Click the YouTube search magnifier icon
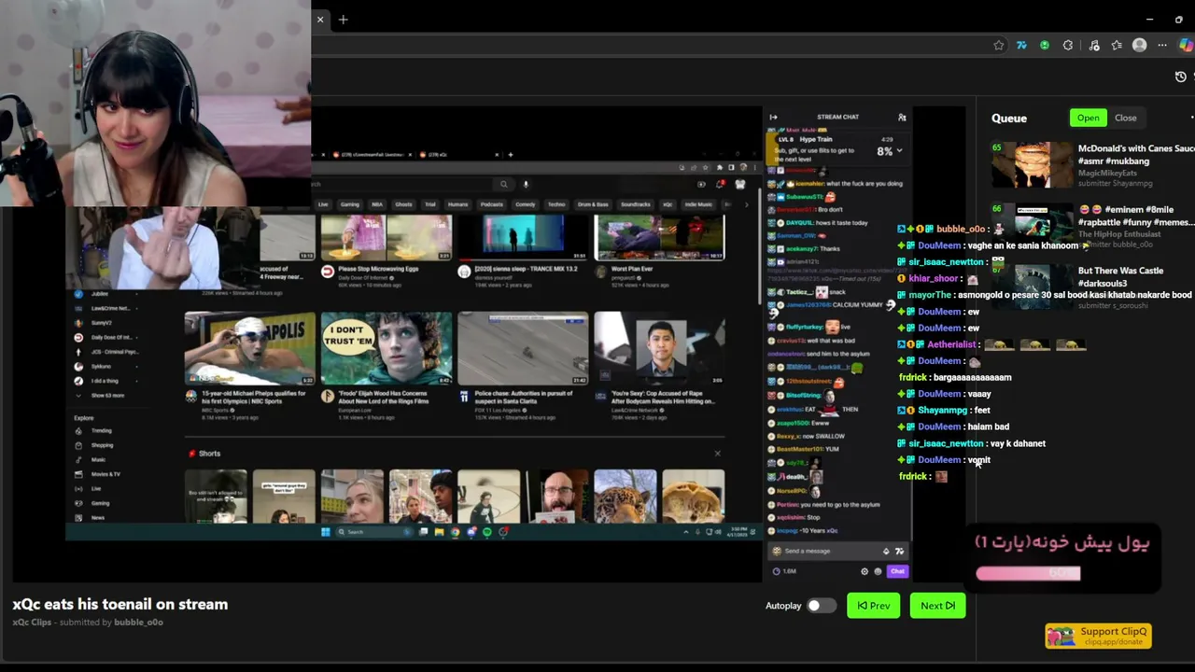 tap(503, 185)
